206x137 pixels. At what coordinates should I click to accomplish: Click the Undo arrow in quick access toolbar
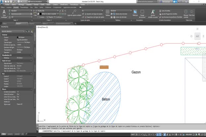coord(22,2)
